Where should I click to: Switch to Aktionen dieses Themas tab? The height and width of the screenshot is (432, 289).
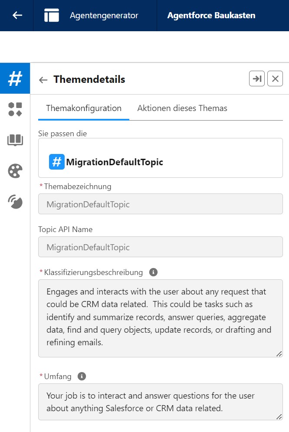[182, 108]
